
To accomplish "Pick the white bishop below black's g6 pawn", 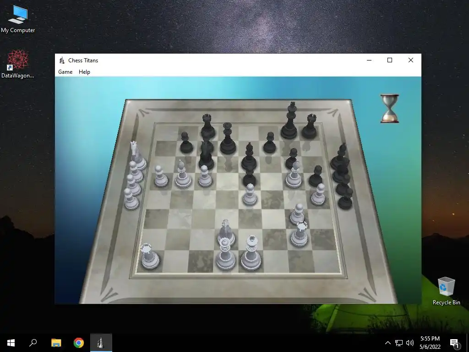I will (294, 175).
